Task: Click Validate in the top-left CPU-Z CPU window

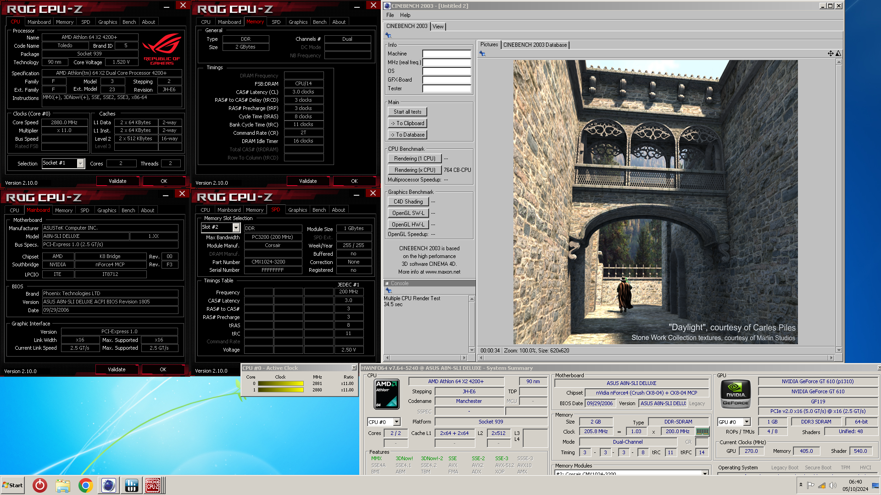Action: [117, 181]
